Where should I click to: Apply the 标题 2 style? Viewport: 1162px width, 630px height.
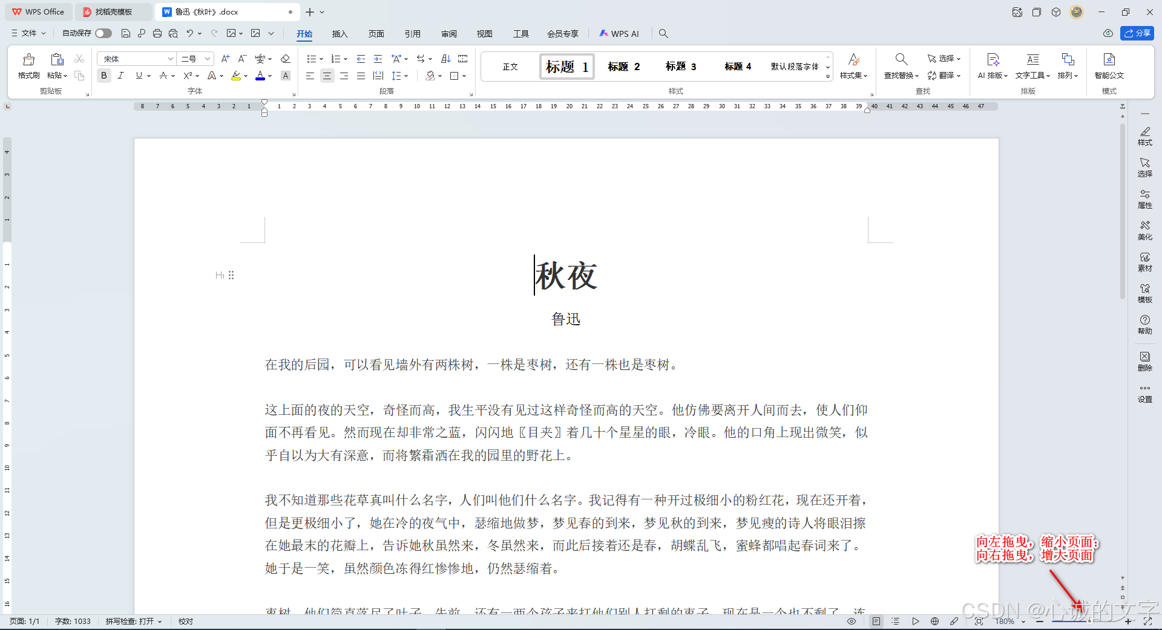click(x=624, y=67)
